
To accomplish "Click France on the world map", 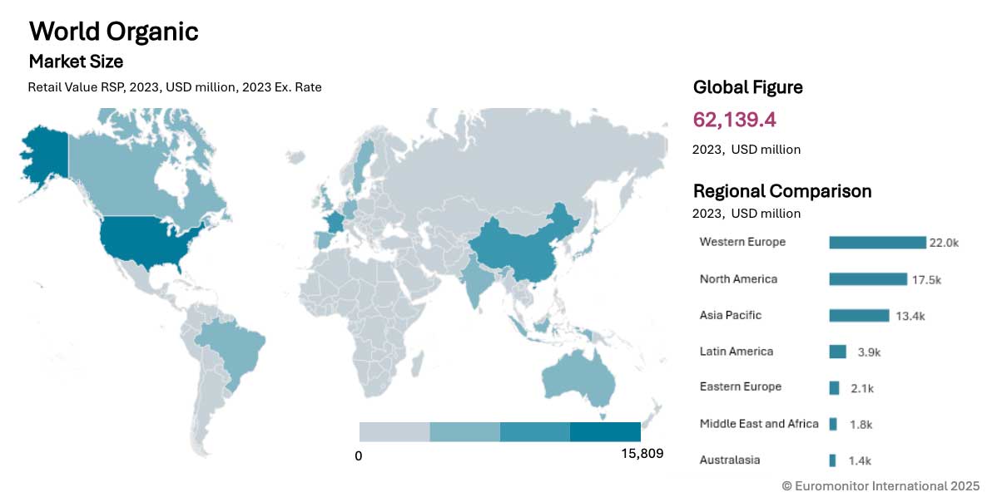I will pos(335,224).
